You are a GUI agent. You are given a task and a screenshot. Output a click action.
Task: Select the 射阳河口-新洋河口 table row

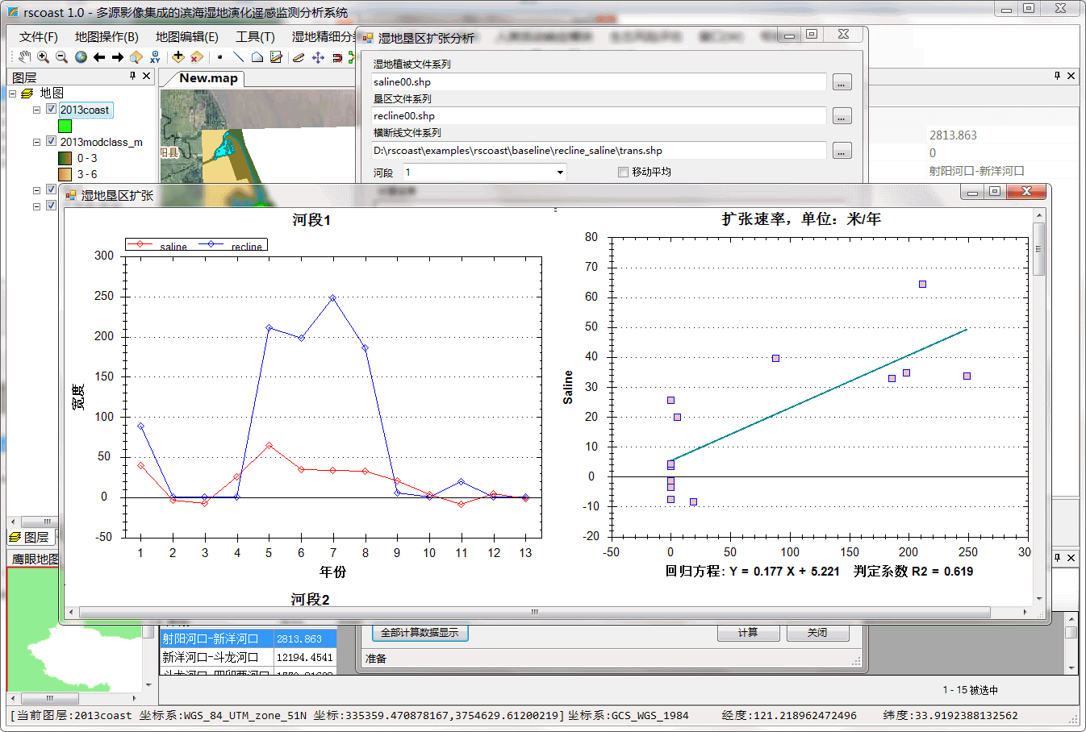tap(249, 638)
